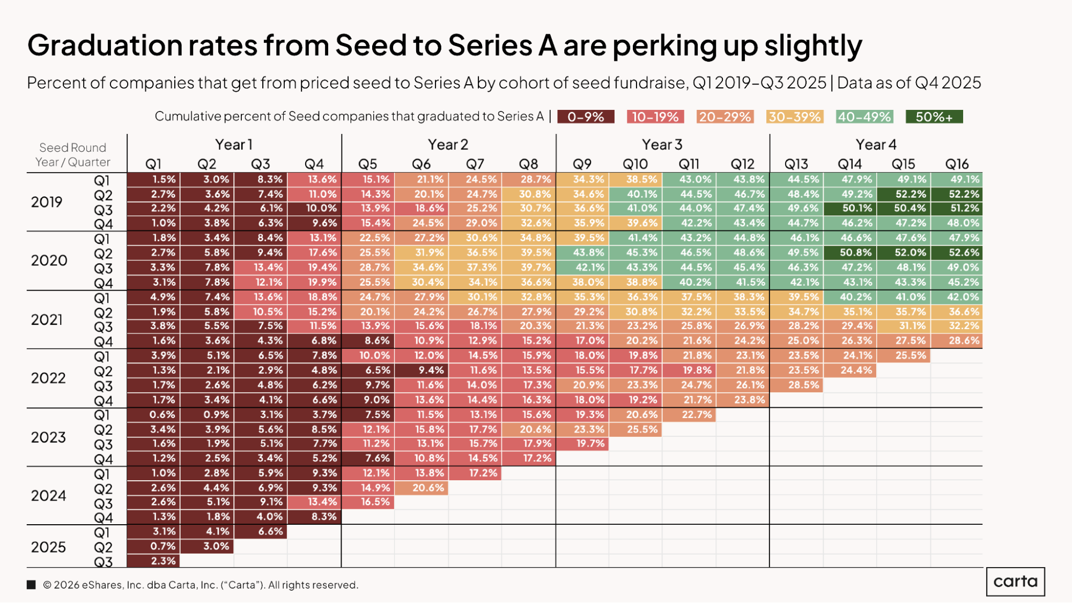Click the Q9 column header
Screen dimensions: 1072x603
(x=582, y=164)
